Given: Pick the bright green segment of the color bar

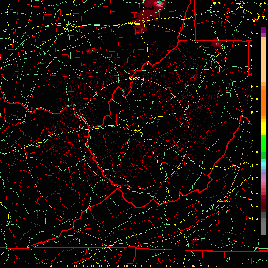Looking at the screenshot, I should point(263,144).
